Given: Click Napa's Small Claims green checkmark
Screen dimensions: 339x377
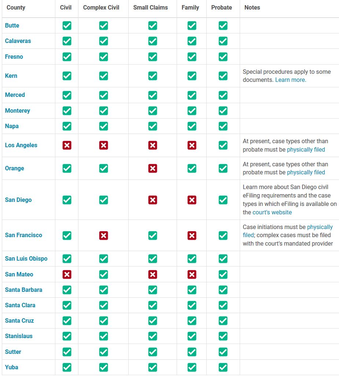Looking at the screenshot, I should click(x=152, y=126).
